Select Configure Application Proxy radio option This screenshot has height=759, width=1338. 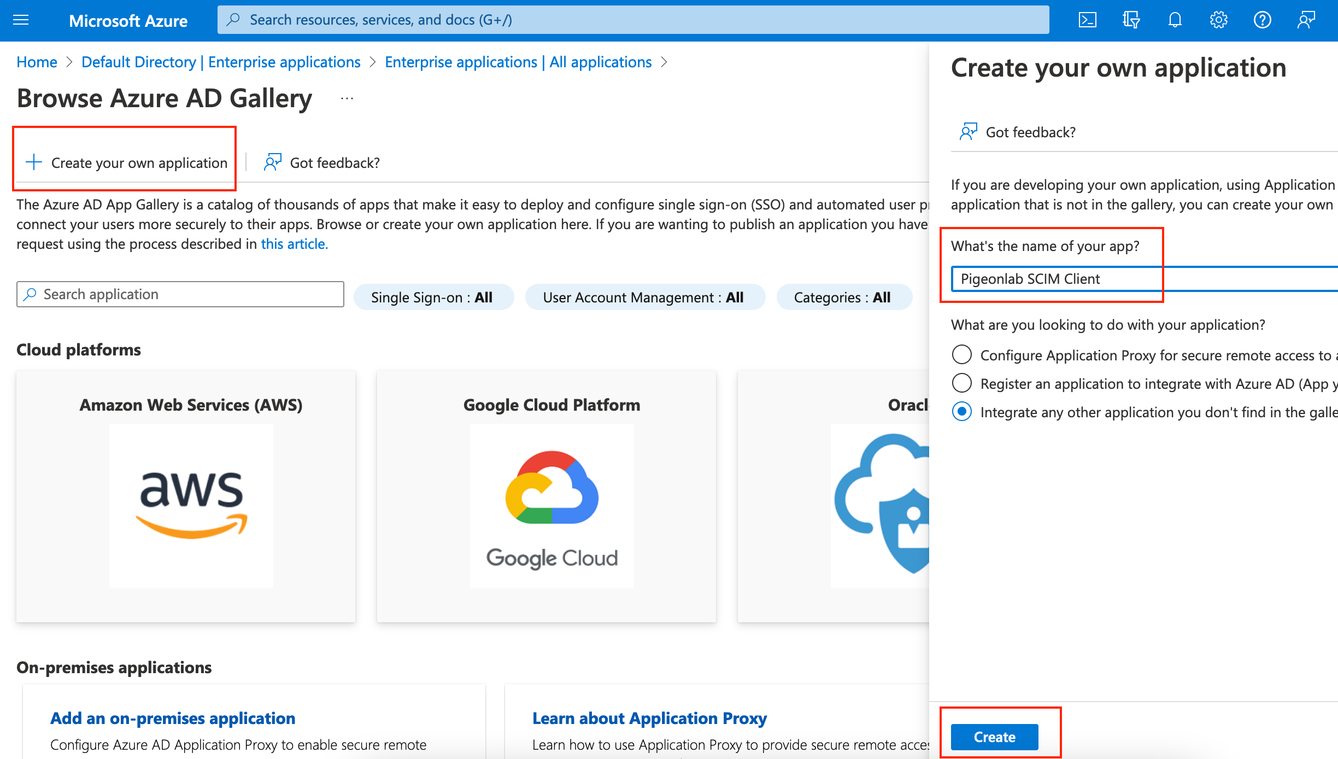(962, 355)
